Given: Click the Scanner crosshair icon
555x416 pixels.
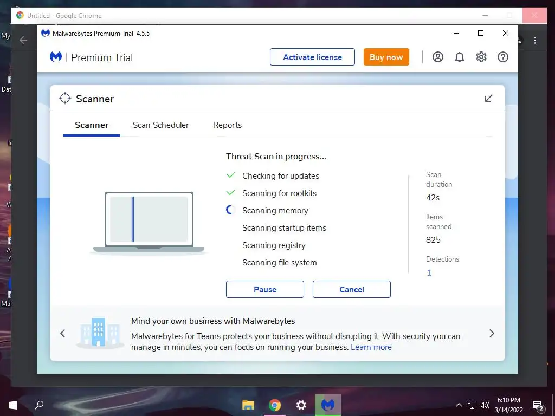Looking at the screenshot, I should [x=65, y=99].
